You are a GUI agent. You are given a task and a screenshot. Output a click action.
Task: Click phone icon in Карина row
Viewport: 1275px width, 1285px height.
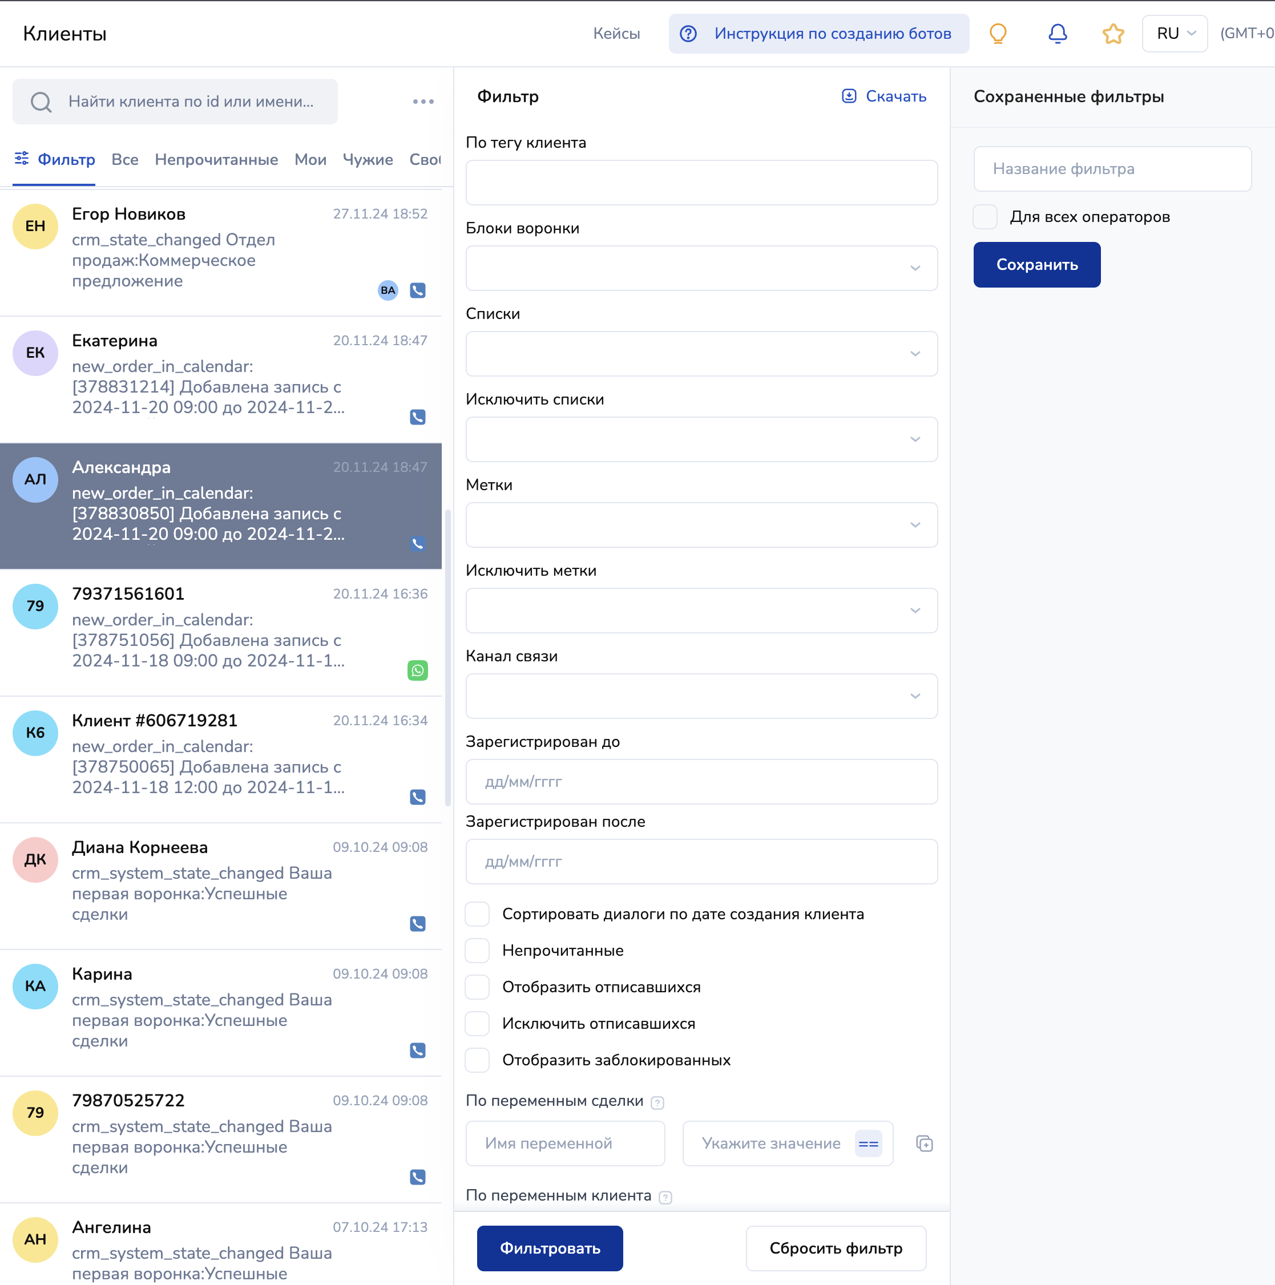(418, 1050)
